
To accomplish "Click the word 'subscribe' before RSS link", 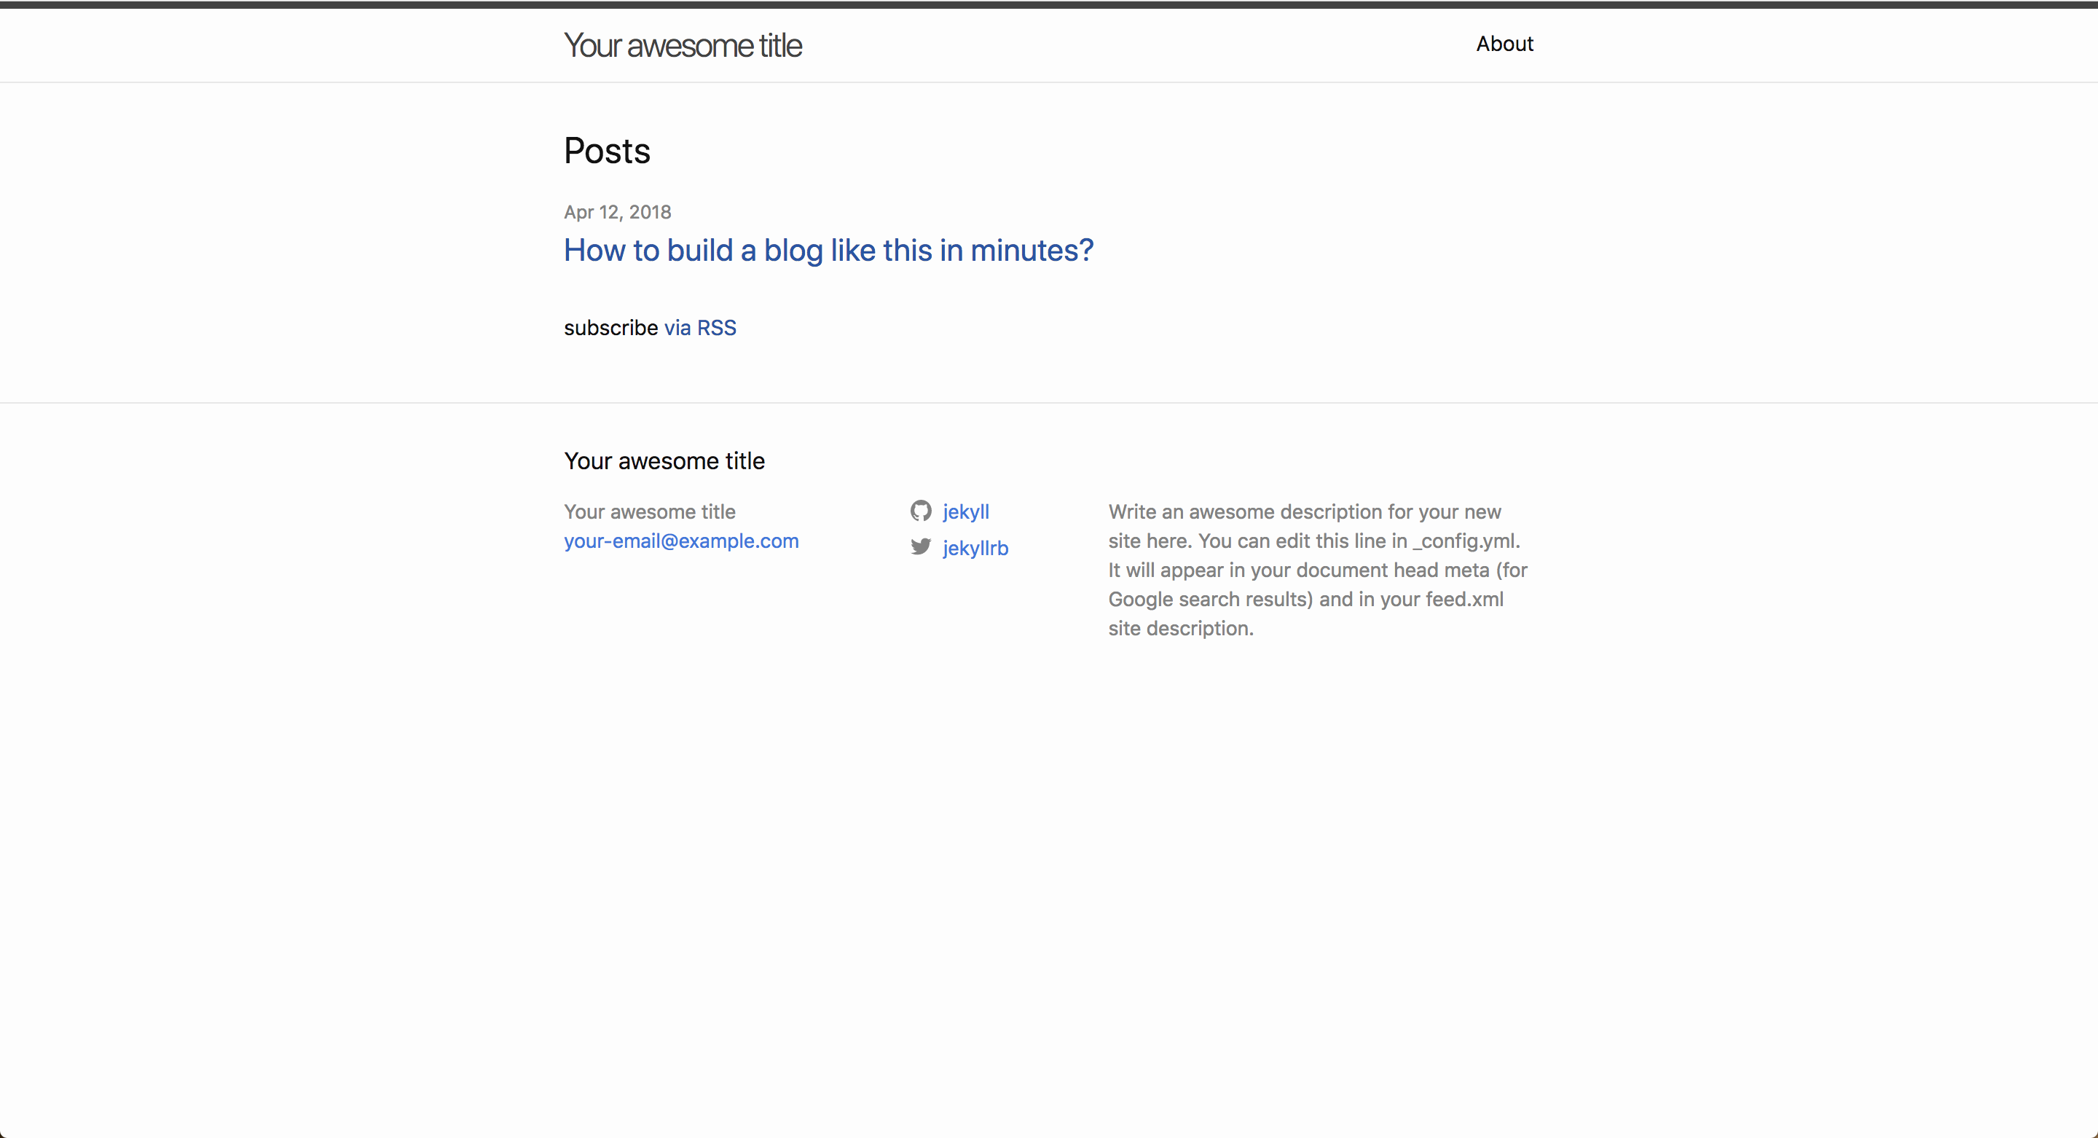I will pos(611,327).
